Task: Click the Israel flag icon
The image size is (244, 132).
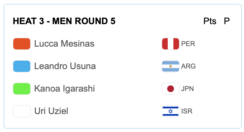Action: (170, 111)
